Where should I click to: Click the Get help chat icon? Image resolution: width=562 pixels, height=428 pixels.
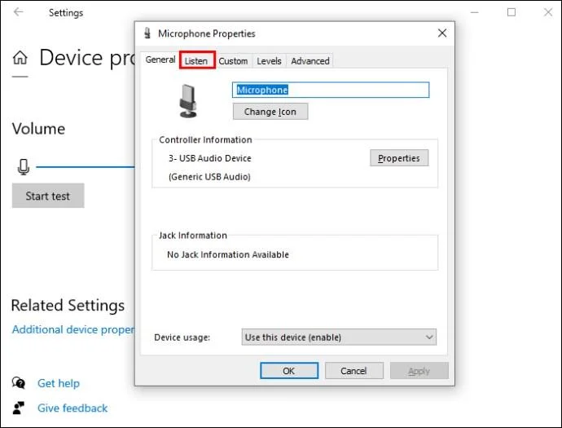pos(18,383)
